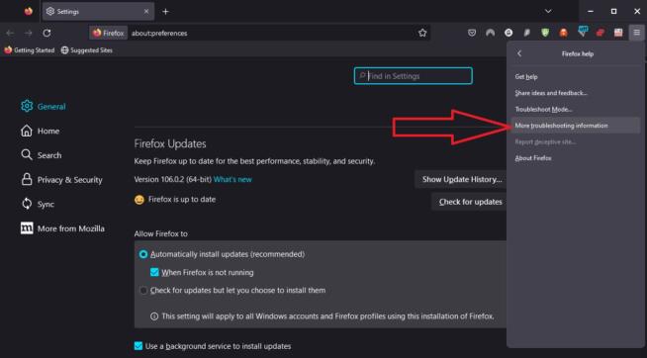The width and height of the screenshot is (647, 358).
Task: Open the What's new link
Action: tap(232, 179)
